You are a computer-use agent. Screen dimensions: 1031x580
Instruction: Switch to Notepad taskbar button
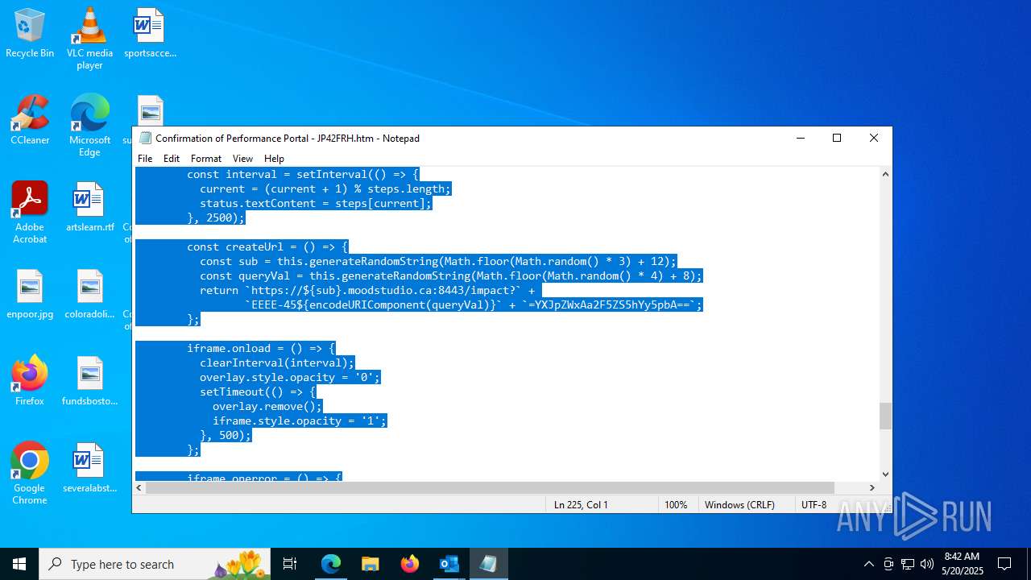[x=488, y=564]
